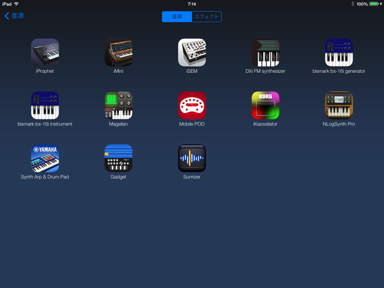Viewport: 384px width, 288px height.
Task: Tap the Magellan text label
Action: click(x=118, y=124)
